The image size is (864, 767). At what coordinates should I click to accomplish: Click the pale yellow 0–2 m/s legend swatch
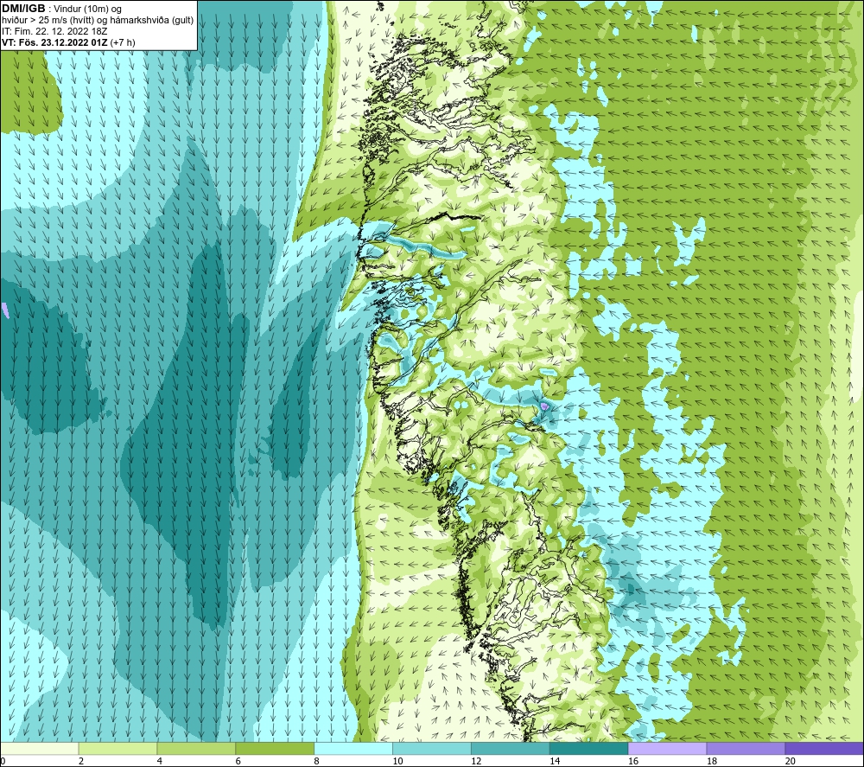(x=40, y=748)
